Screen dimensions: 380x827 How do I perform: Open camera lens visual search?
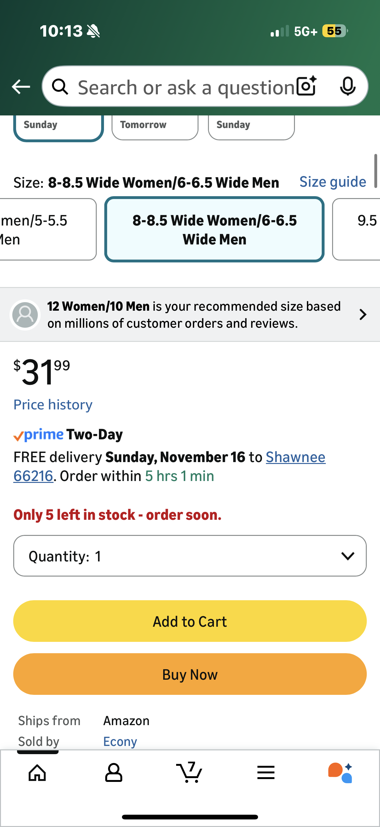pyautogui.click(x=306, y=86)
